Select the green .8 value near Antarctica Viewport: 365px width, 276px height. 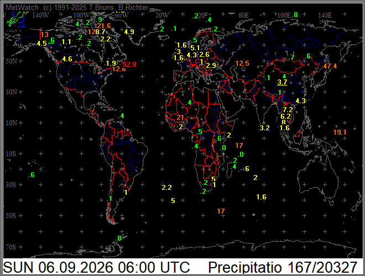tap(118, 238)
